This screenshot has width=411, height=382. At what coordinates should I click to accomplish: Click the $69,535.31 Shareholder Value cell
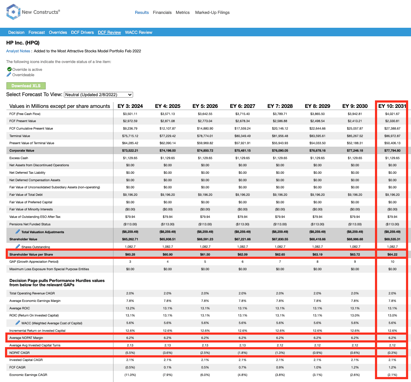click(392, 239)
